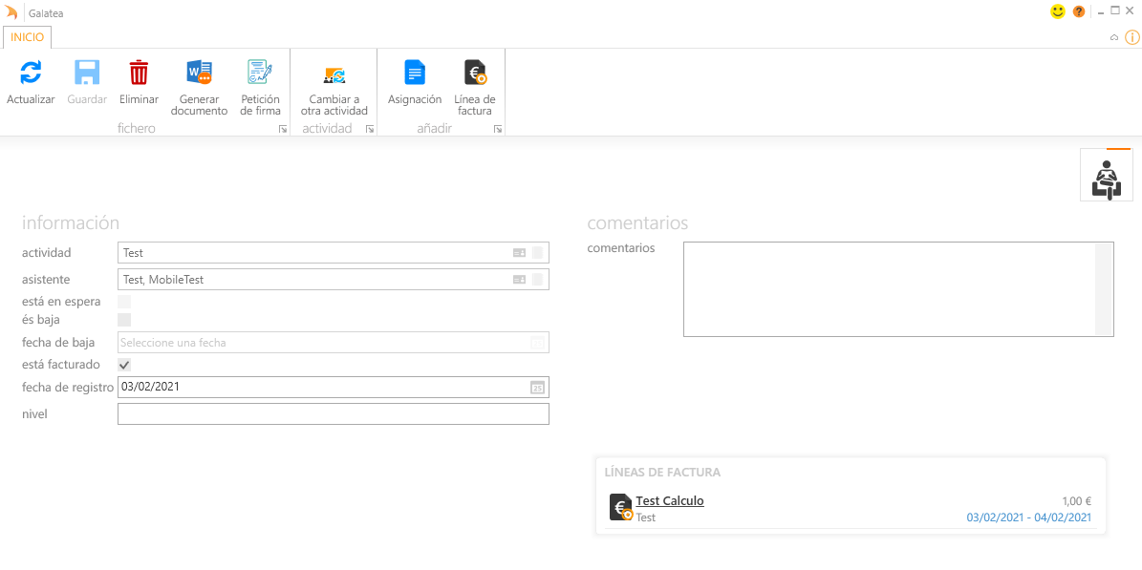Uncheck the está facturado checkbox

(124, 365)
